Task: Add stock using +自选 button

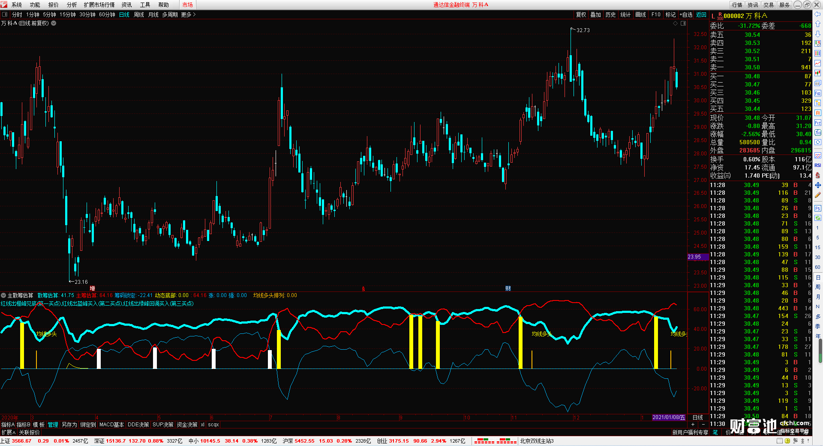Action: [686, 15]
